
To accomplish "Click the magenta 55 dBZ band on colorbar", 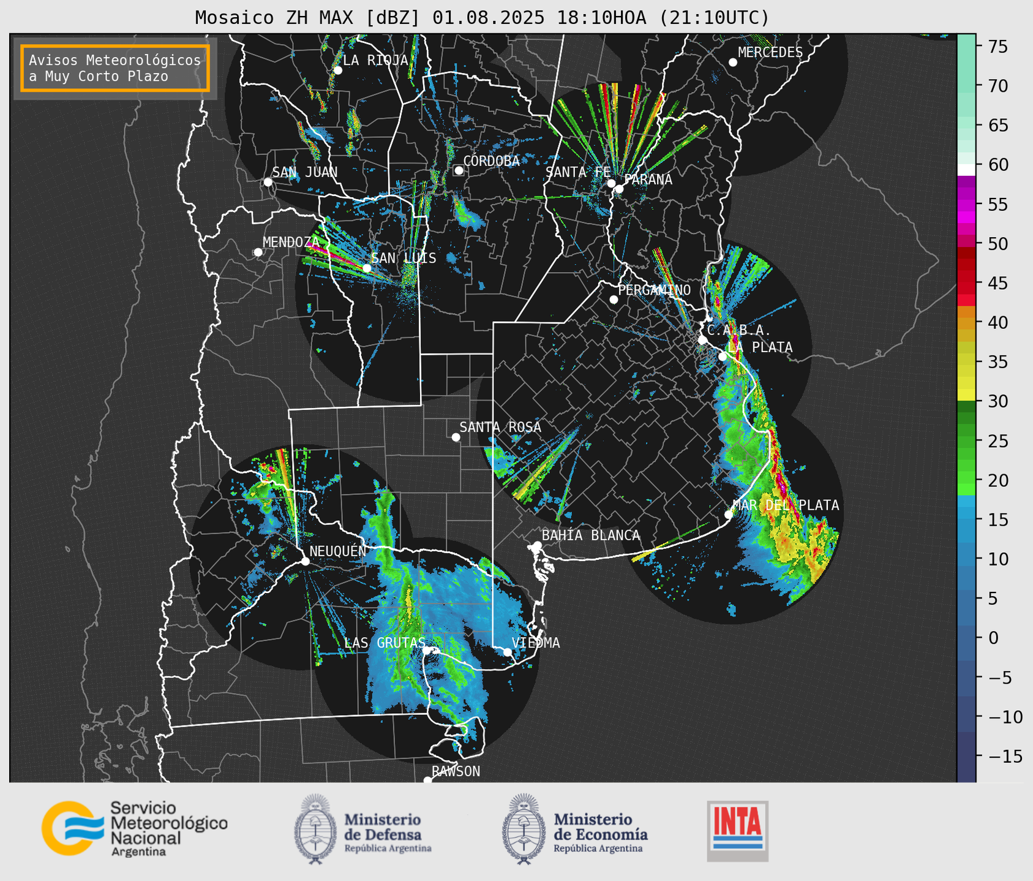I will (966, 204).
